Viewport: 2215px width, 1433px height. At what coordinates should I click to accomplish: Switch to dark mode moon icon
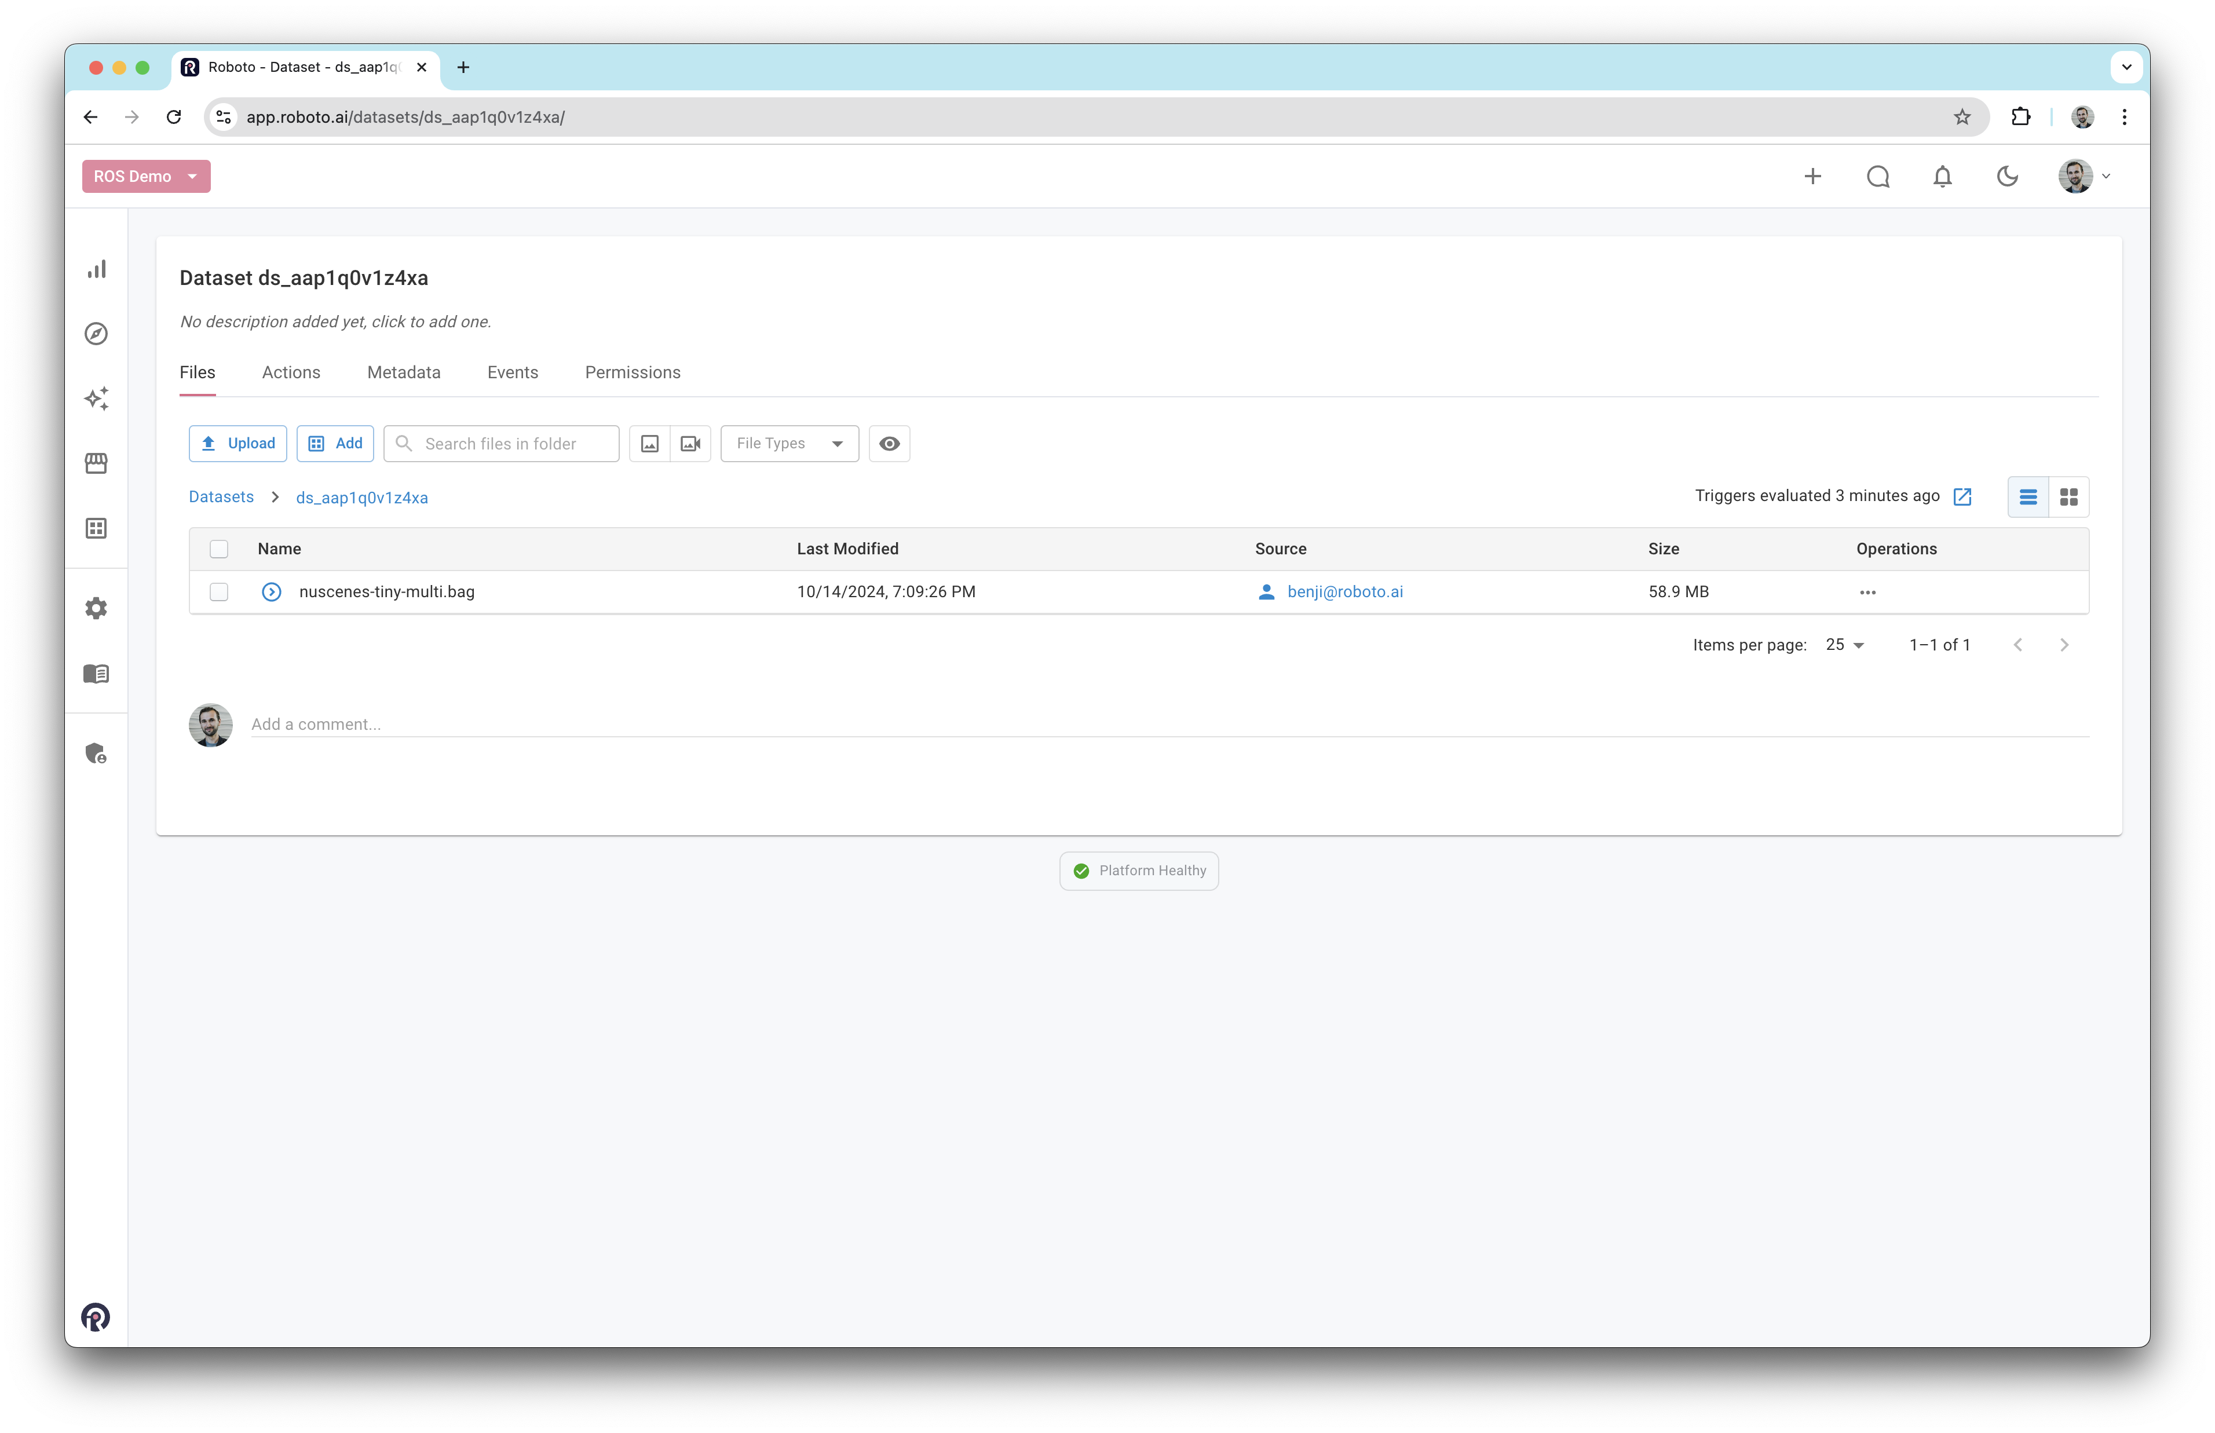click(x=2008, y=177)
